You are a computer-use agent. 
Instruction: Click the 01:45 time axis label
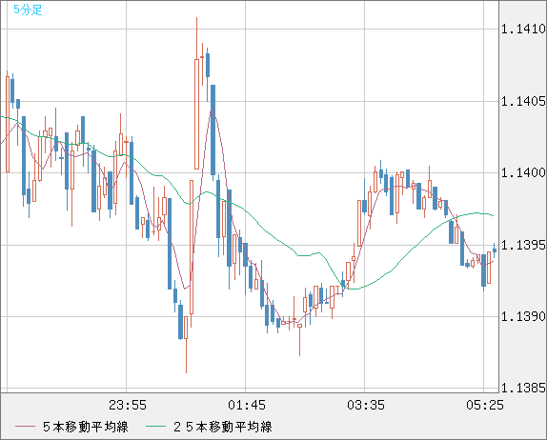(247, 405)
